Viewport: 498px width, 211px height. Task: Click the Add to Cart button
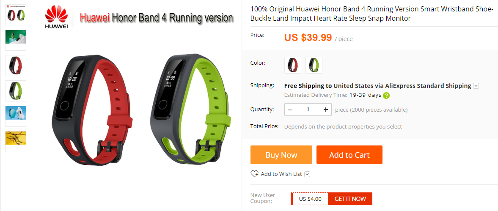pos(349,155)
